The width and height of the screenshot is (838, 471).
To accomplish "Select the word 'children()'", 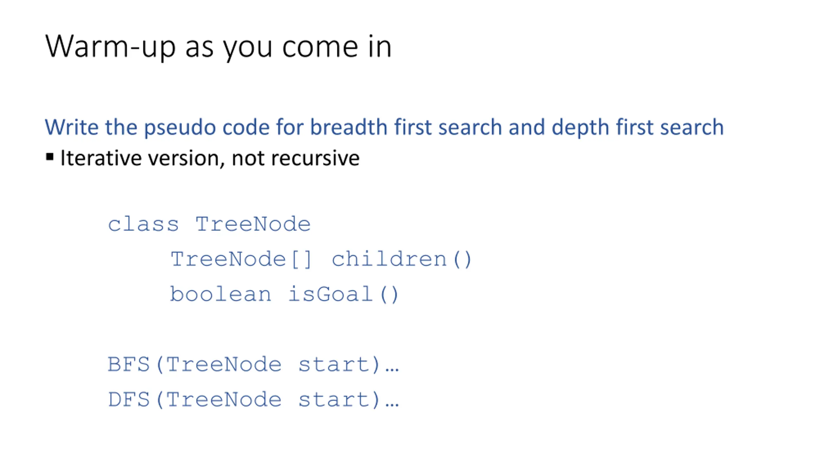I will coord(402,260).
